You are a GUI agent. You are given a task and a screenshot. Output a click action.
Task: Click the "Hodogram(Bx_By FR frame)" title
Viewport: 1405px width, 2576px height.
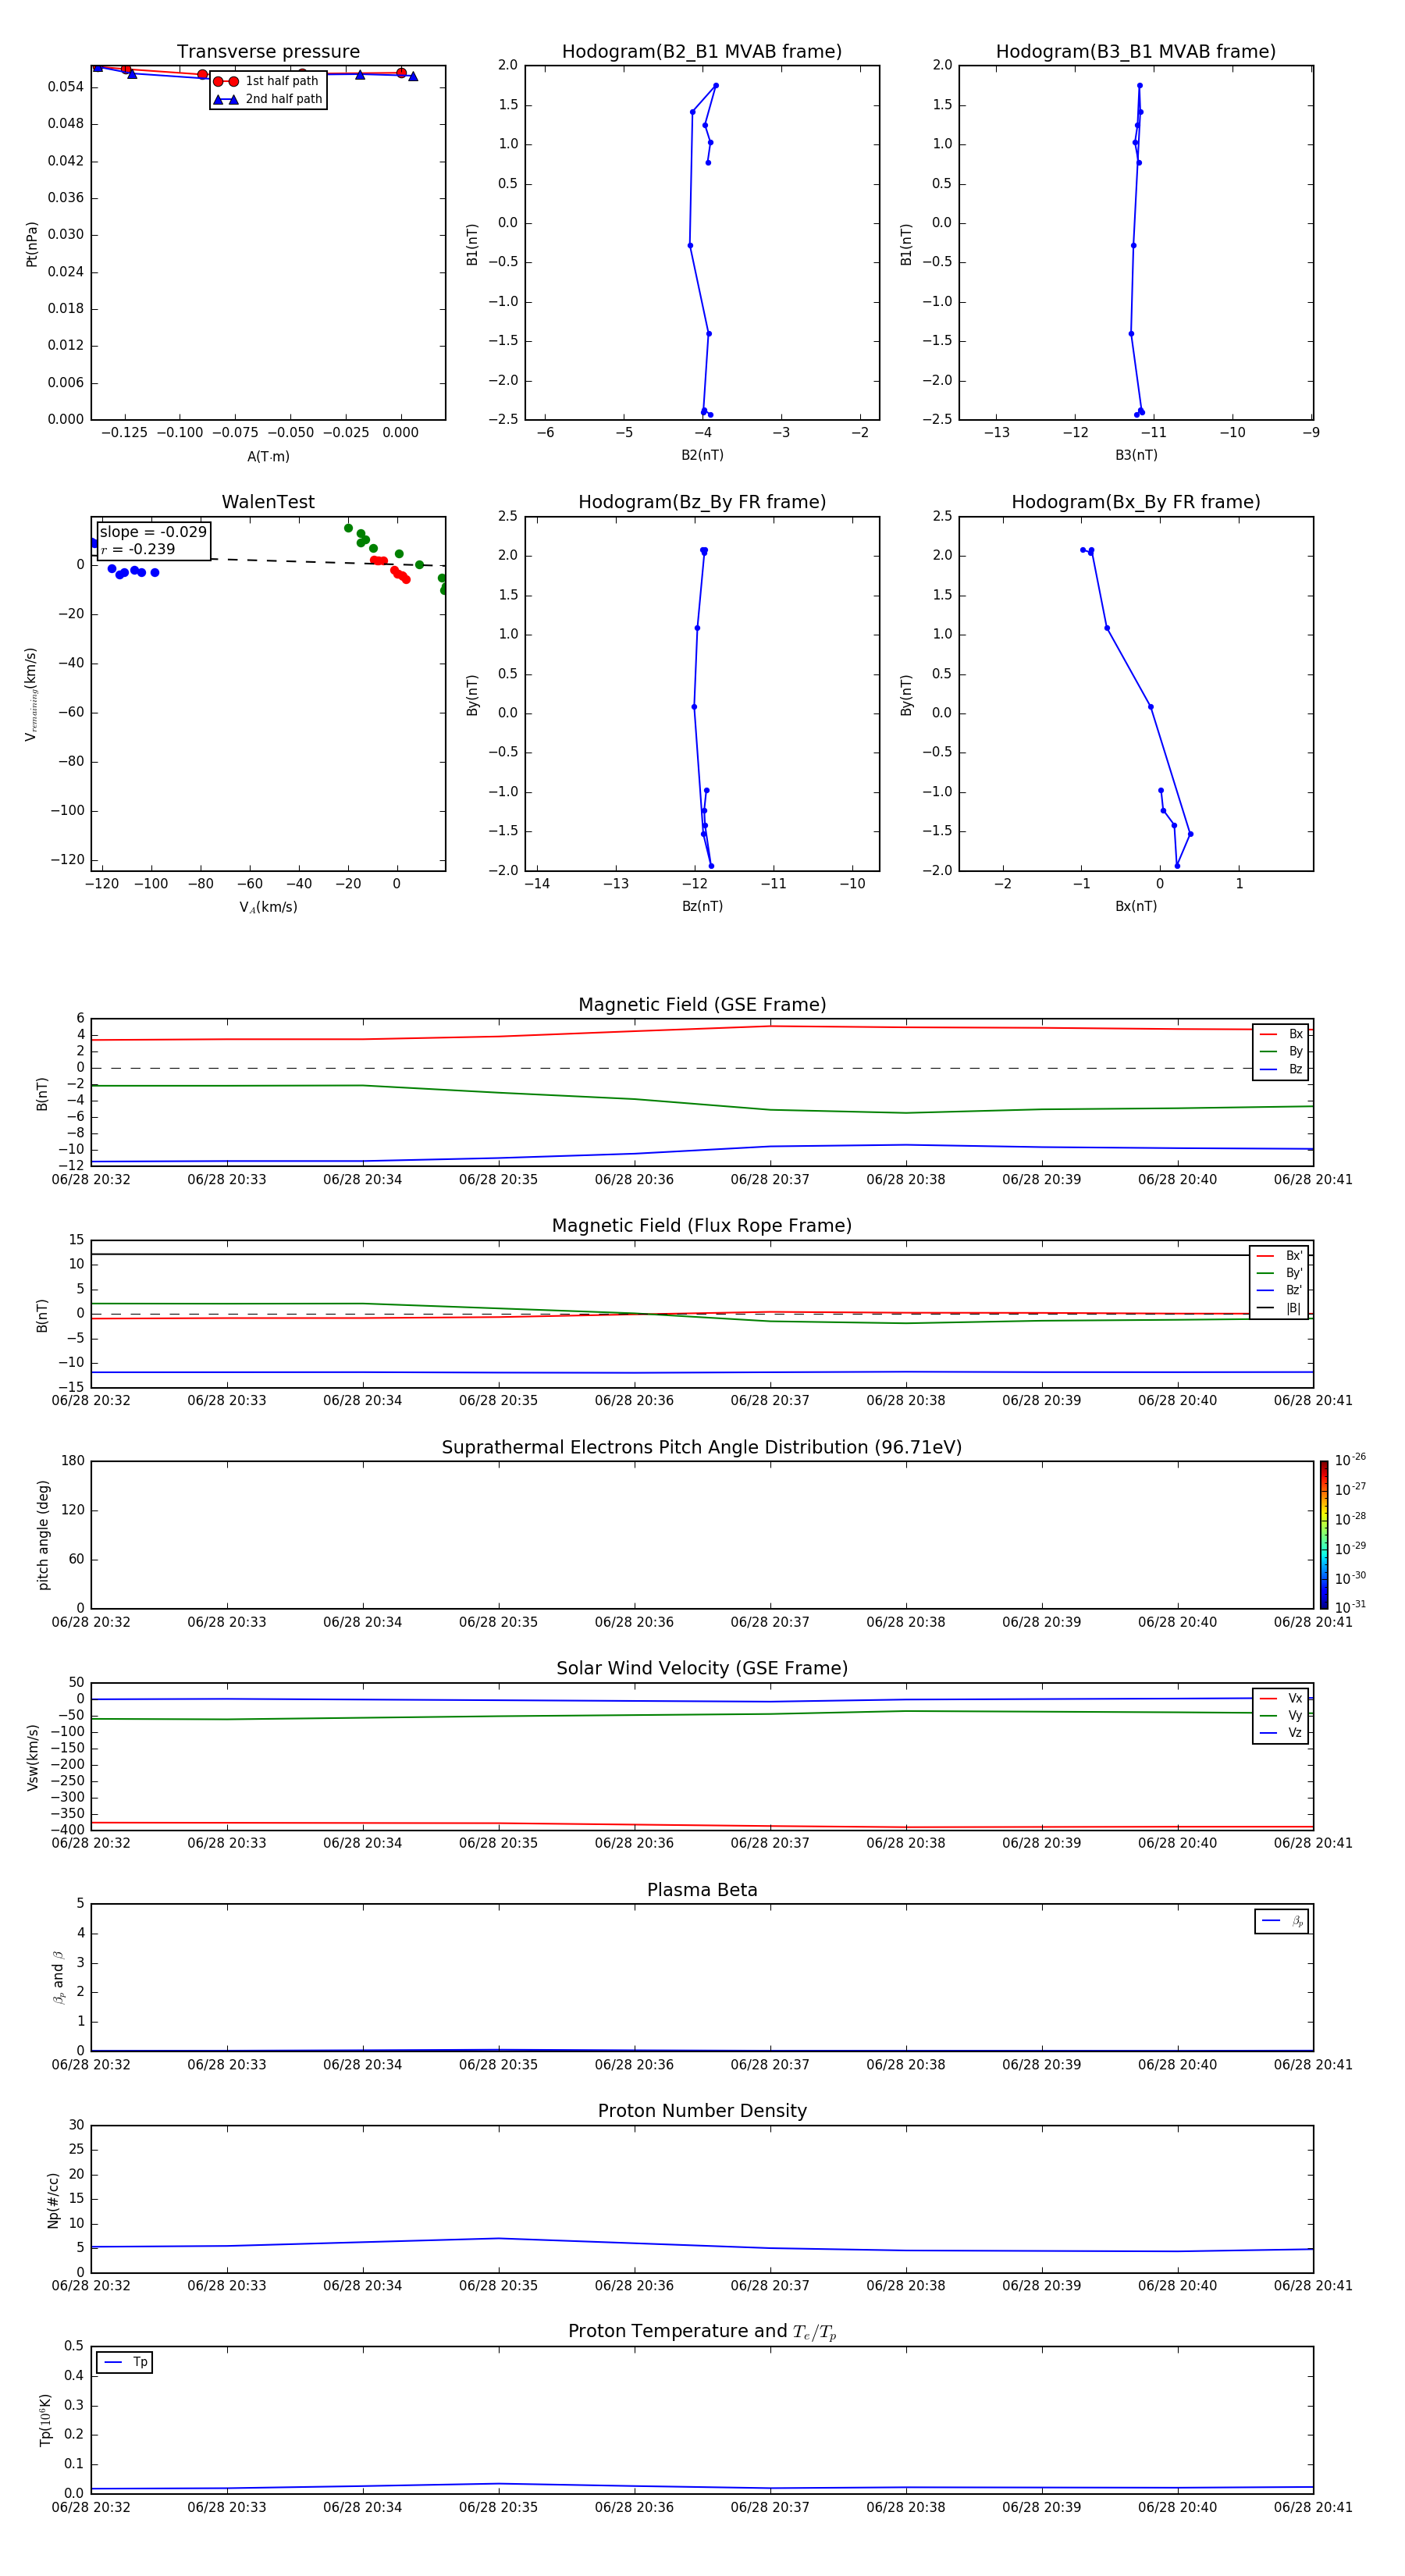pos(1136,502)
